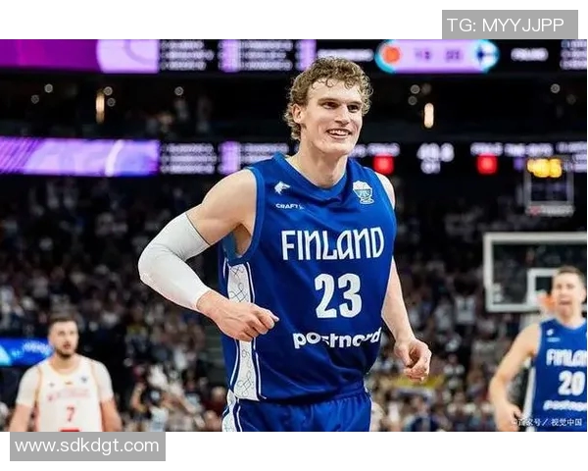
Task: Select the TG: MYYJJPP watermark label
Action: (510, 25)
